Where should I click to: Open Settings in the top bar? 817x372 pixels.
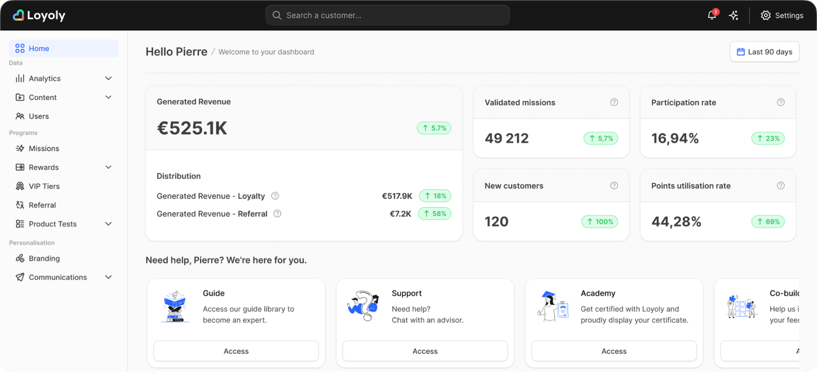point(782,16)
